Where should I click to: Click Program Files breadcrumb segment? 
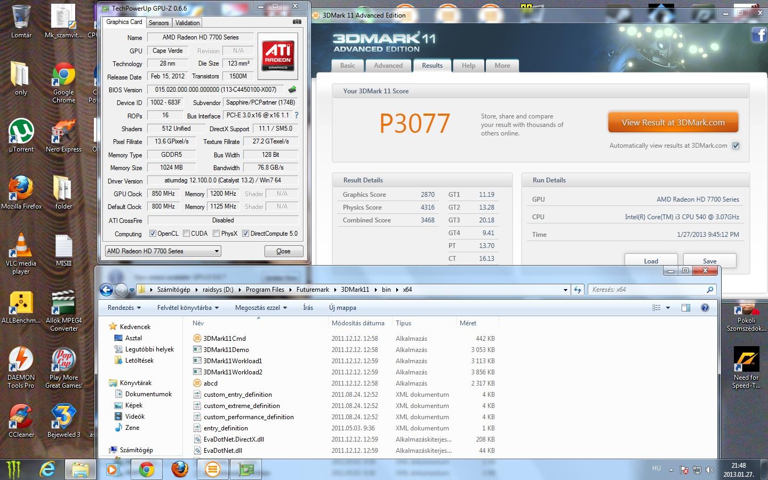265,290
